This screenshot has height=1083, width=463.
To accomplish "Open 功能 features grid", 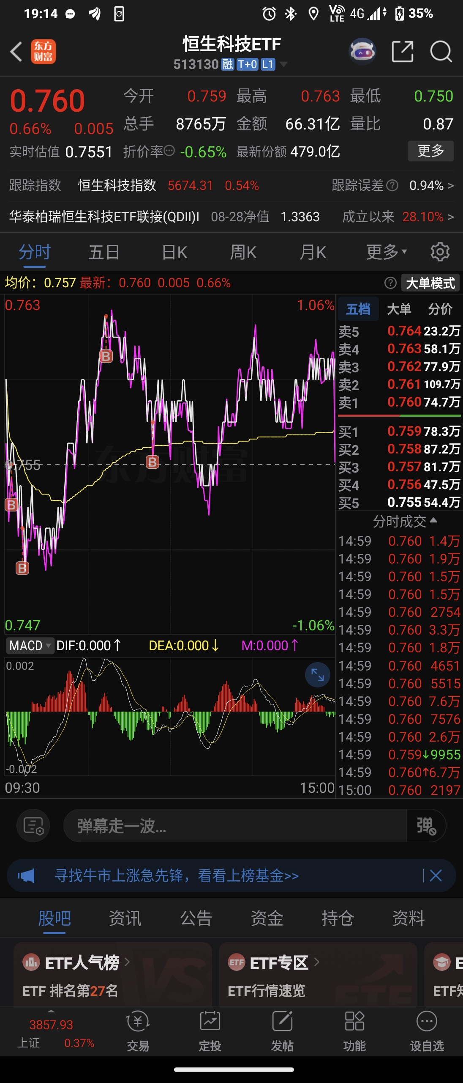I will (x=354, y=1031).
